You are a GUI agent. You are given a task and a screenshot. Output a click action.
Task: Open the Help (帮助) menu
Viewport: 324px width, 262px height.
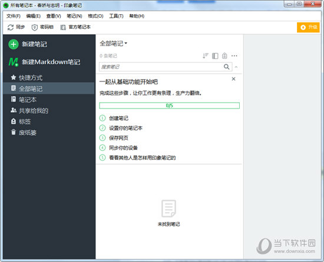(137, 16)
